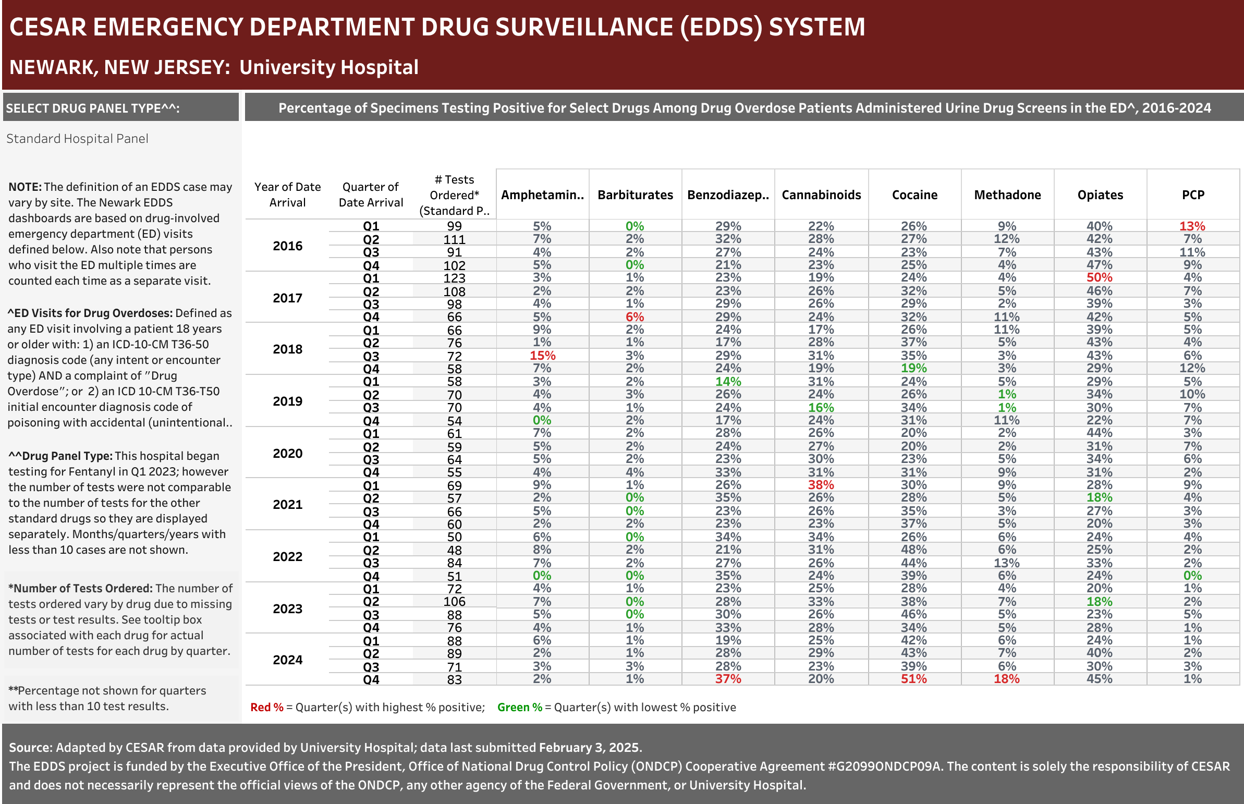The height and width of the screenshot is (804, 1244).
Task: Click the **Percentage not shown for quarters note
Action: coord(107,698)
